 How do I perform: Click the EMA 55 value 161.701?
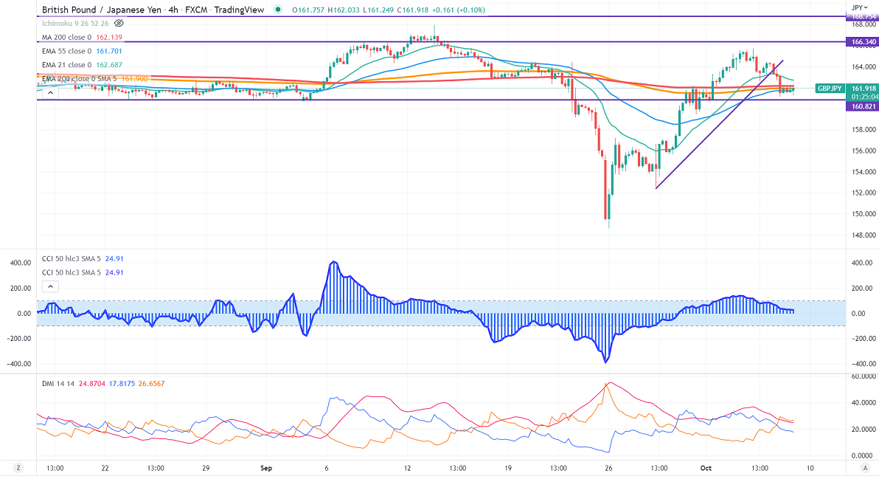point(108,51)
